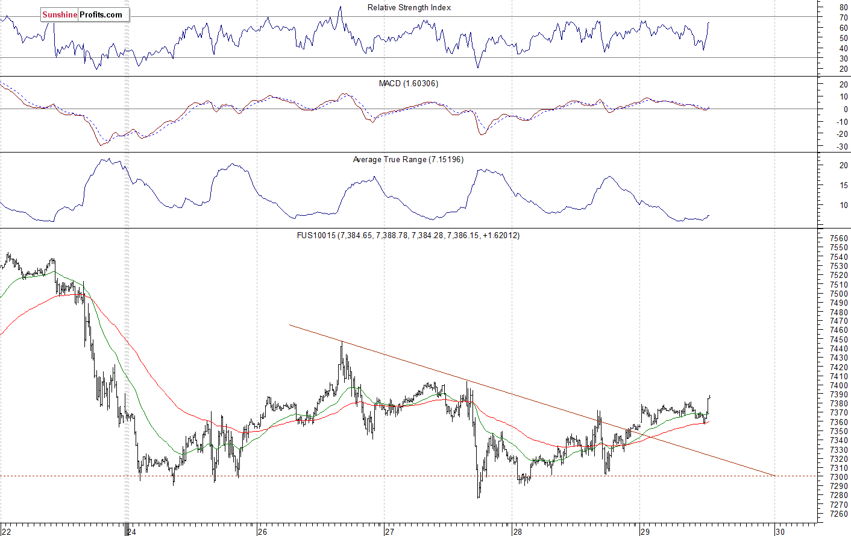Screen dimensions: 851x536
Task: Select the Average True Range (7.15196) title
Action: (408, 159)
